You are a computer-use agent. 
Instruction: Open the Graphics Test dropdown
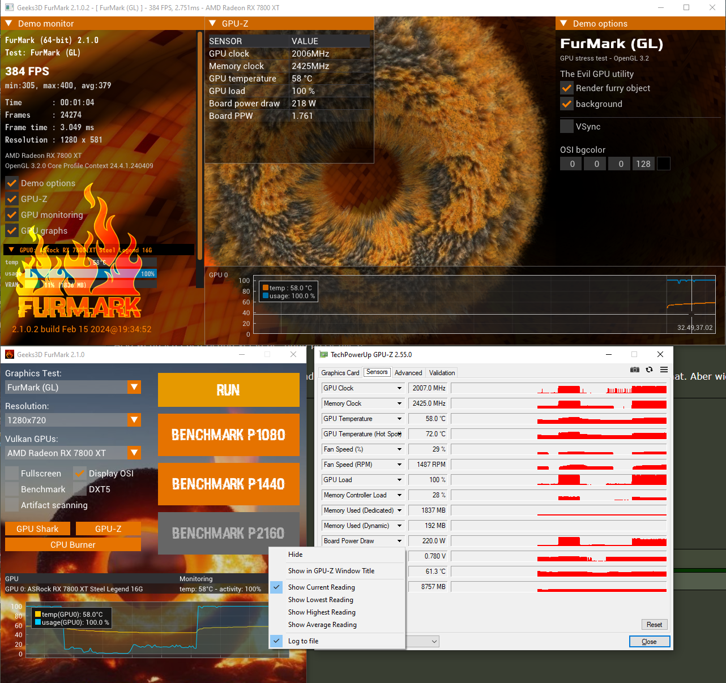point(134,387)
